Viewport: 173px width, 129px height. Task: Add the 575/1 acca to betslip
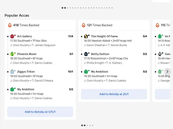(x=40, y=112)
